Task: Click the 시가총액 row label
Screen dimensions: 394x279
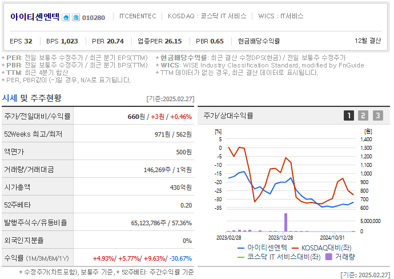Action: 17,187
